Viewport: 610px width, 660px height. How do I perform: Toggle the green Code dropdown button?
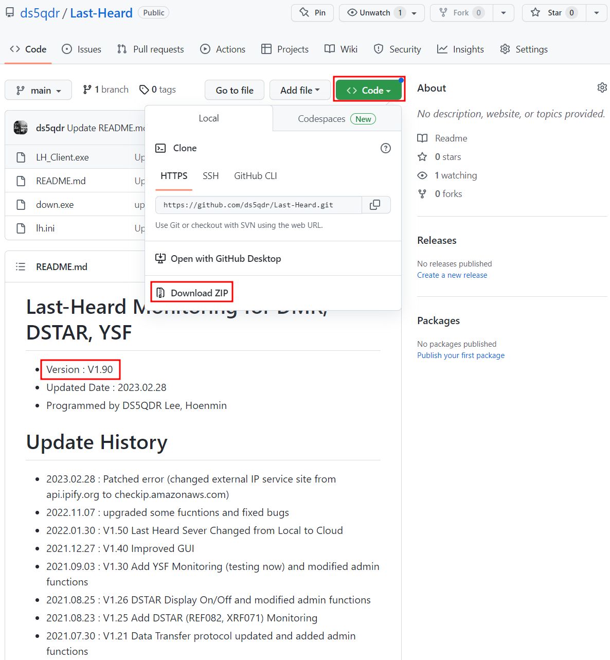click(369, 90)
